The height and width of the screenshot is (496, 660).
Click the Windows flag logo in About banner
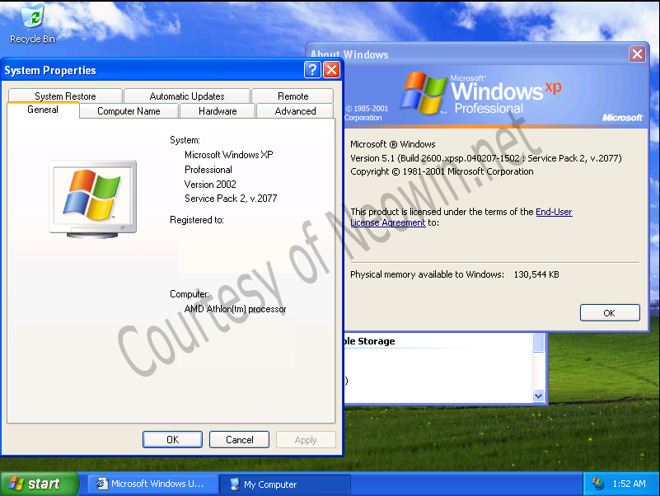[423, 92]
